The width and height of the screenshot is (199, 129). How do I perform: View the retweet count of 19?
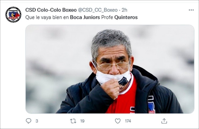point(82,121)
